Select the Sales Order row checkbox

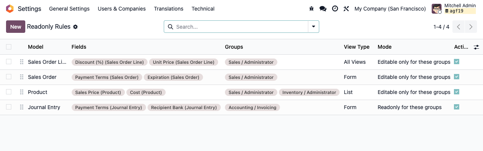click(9, 77)
